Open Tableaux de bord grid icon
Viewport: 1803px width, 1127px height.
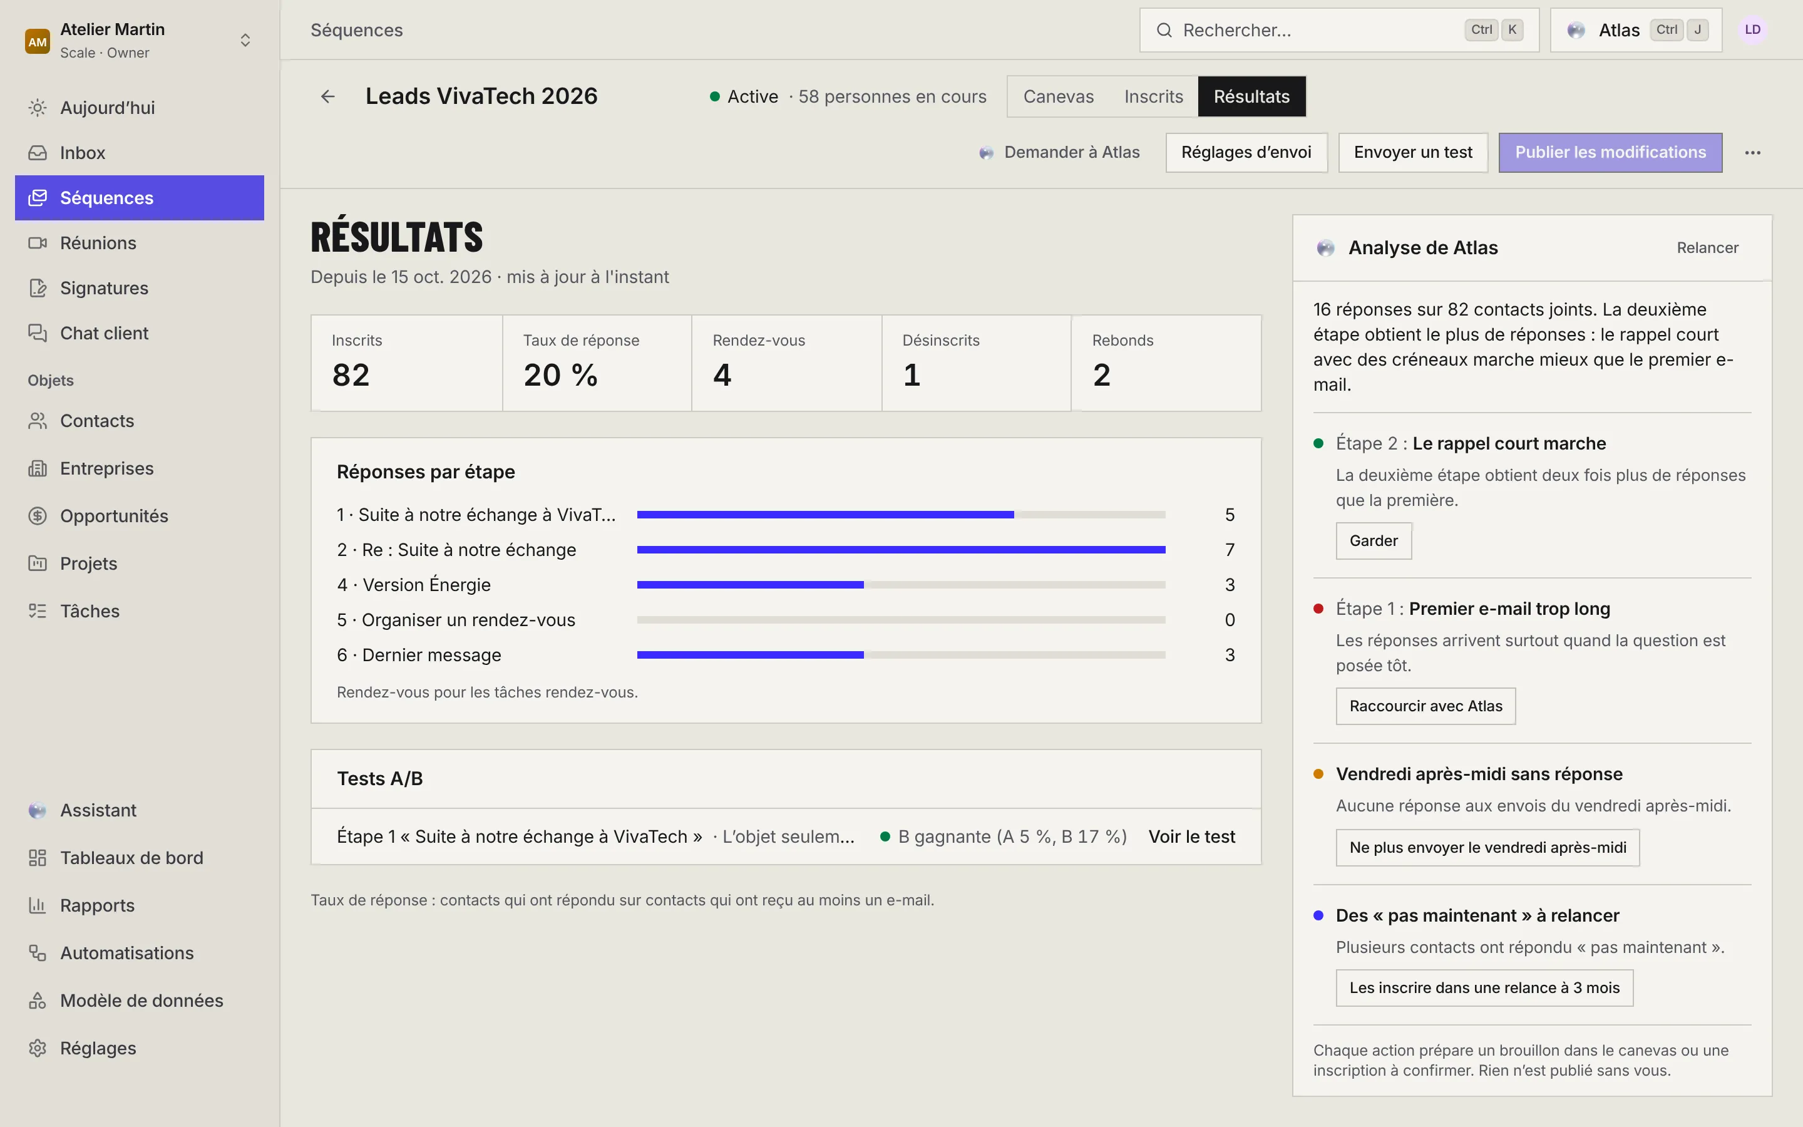click(38, 858)
